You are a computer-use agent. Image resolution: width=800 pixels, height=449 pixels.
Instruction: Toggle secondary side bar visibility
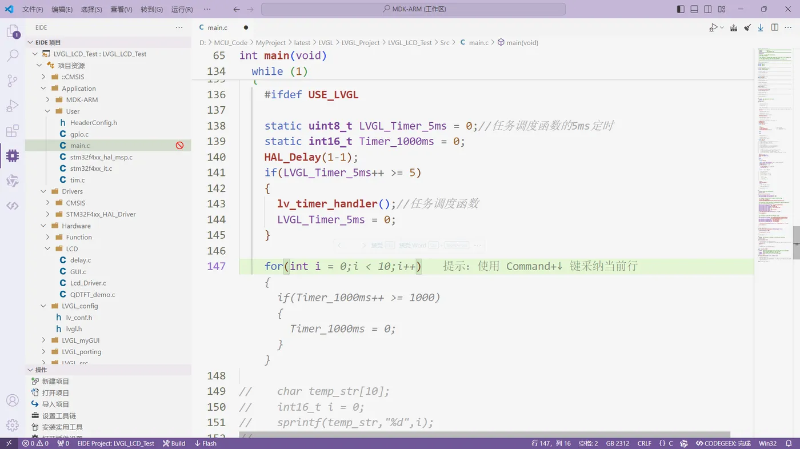pos(708,9)
